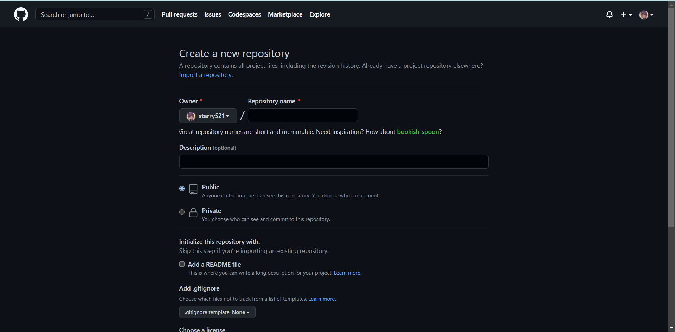Viewport: 675px width, 332px height.
Task: Select the Public visibility radio button
Action: coord(182,189)
